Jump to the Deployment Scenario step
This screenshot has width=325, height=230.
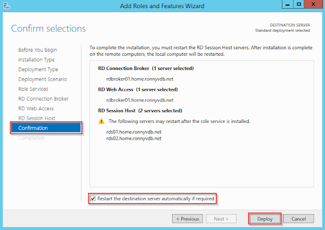(43, 79)
